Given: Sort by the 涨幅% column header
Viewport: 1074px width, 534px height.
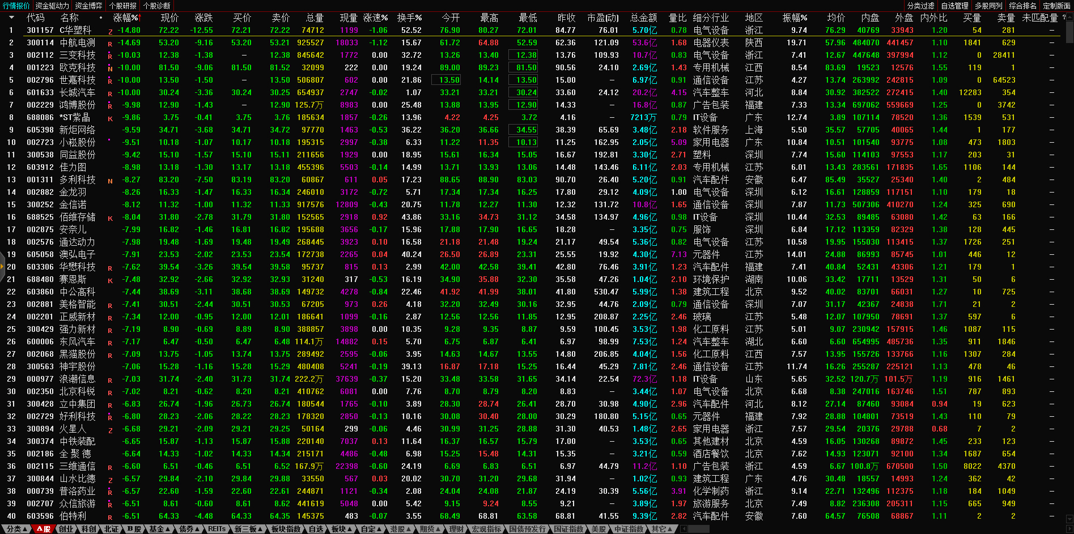Looking at the screenshot, I should point(125,18).
